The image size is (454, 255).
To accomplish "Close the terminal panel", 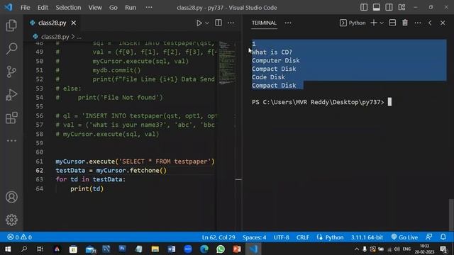I will pos(443,23).
